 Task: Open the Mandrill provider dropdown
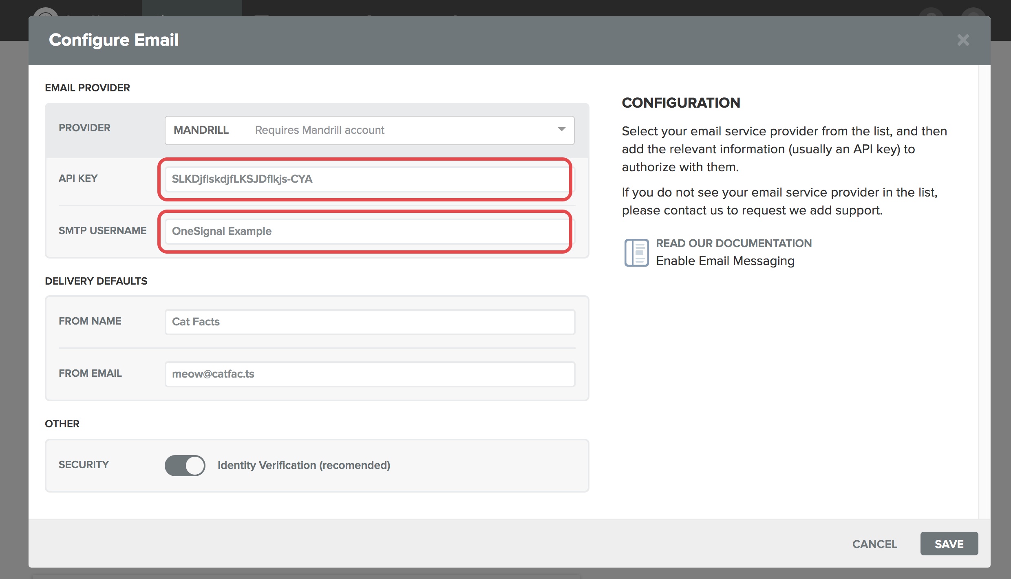369,130
